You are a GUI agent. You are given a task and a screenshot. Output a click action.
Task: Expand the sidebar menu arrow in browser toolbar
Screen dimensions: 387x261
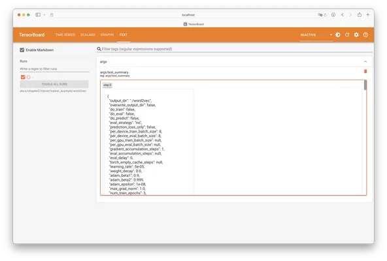[x=44, y=15]
